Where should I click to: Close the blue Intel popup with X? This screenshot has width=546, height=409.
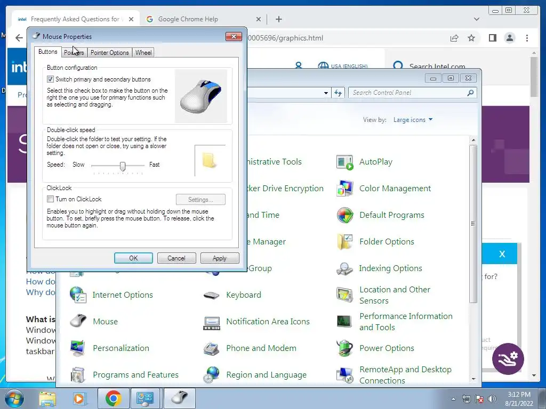point(502,254)
